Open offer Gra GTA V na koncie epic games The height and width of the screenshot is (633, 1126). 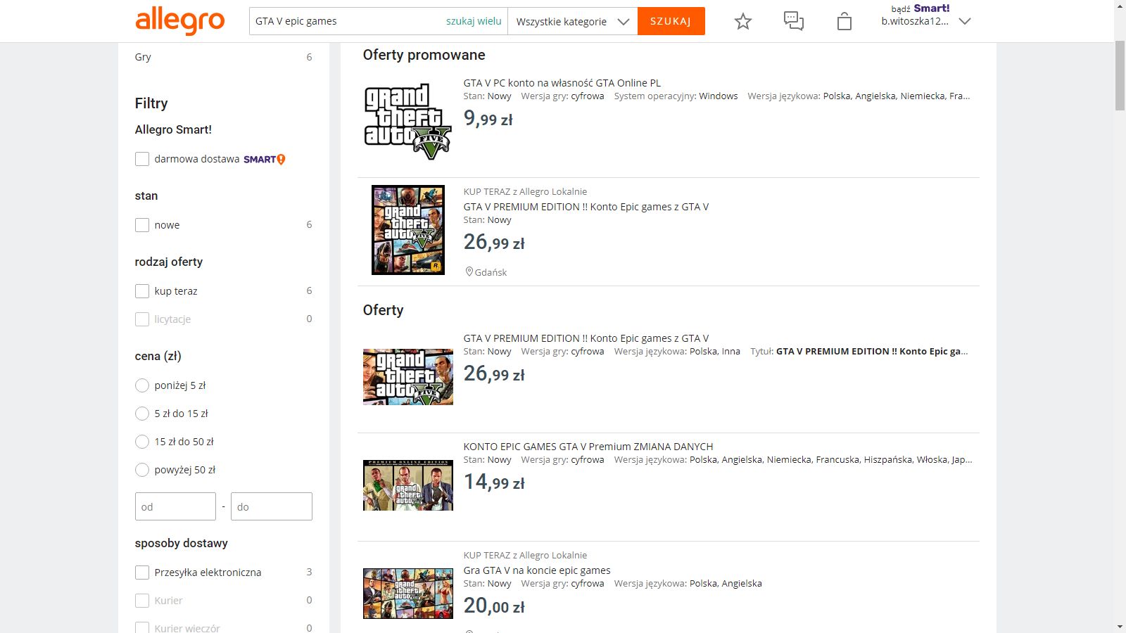[537, 570]
